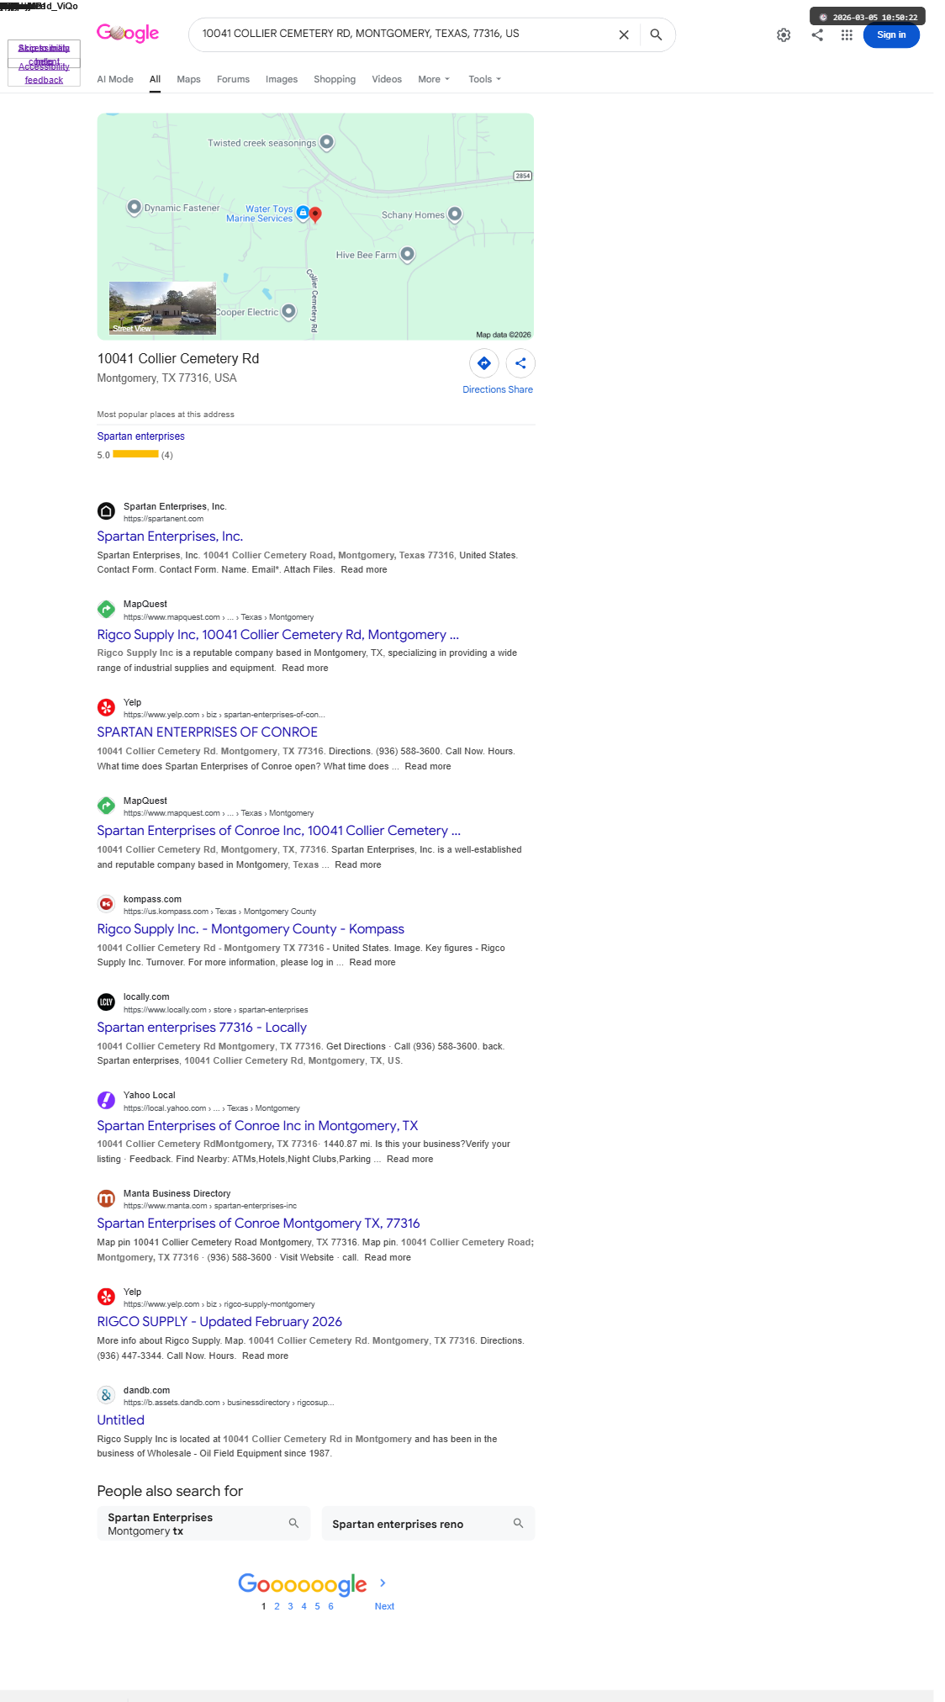Select the Cooper Electric map marker
945x1702 pixels.
(x=288, y=312)
